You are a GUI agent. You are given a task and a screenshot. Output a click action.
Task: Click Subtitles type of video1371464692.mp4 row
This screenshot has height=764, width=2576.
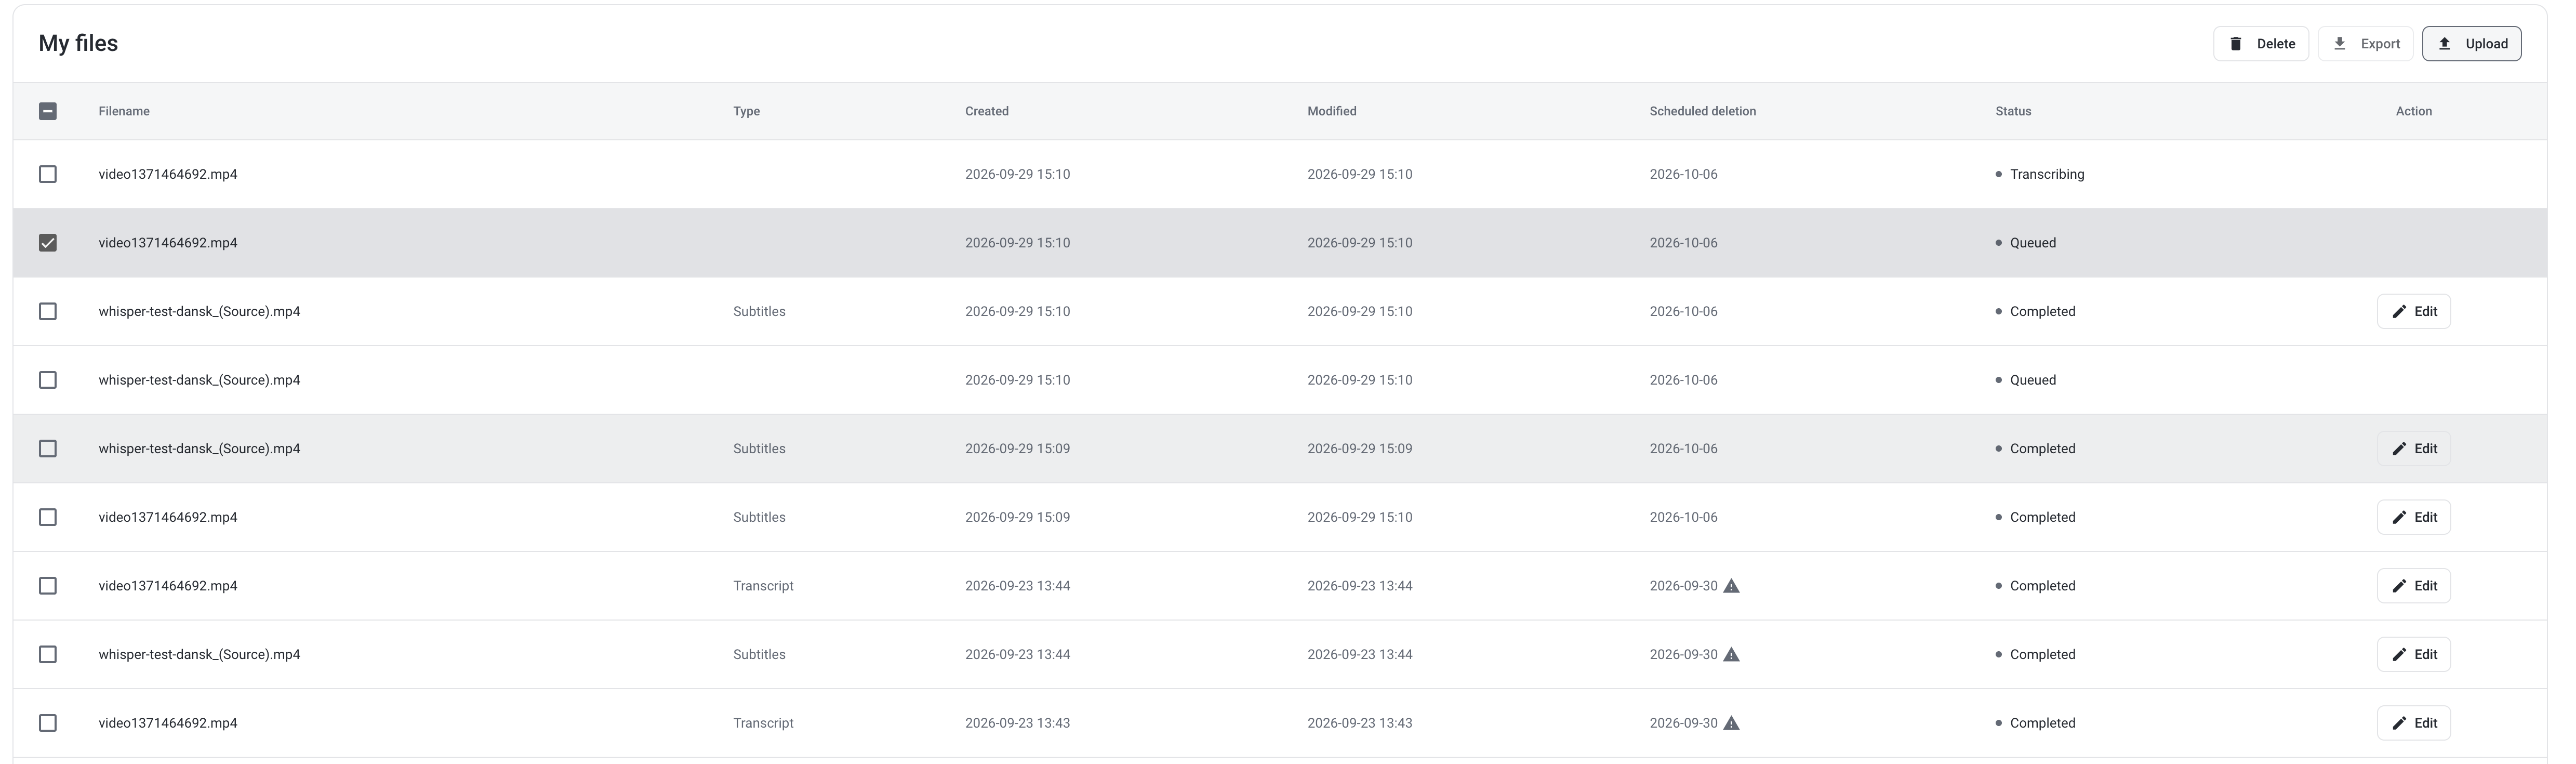coord(759,517)
